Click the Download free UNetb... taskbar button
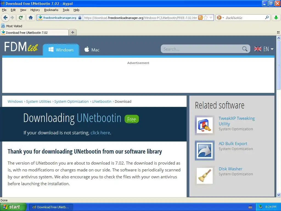The width and height of the screenshot is (281, 211). point(51,207)
